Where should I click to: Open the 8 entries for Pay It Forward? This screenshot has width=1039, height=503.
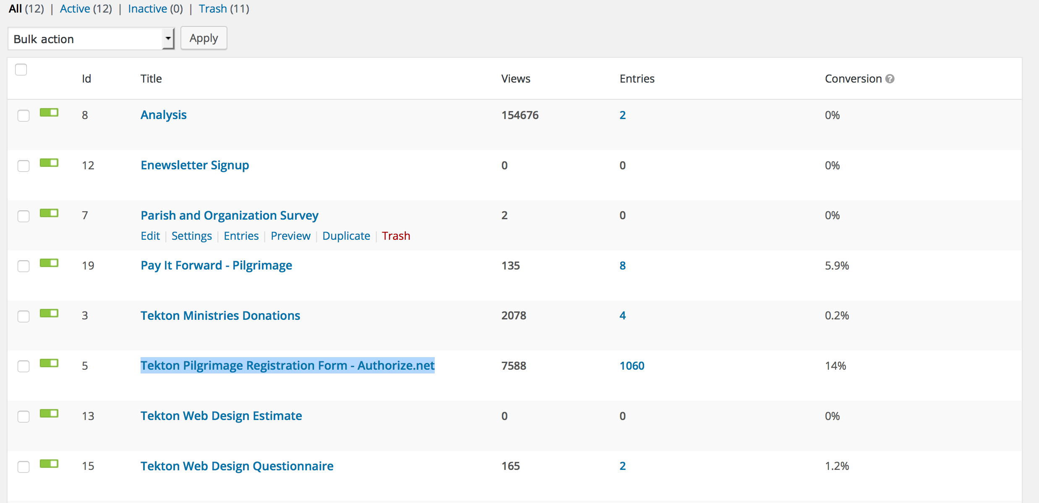(x=623, y=266)
